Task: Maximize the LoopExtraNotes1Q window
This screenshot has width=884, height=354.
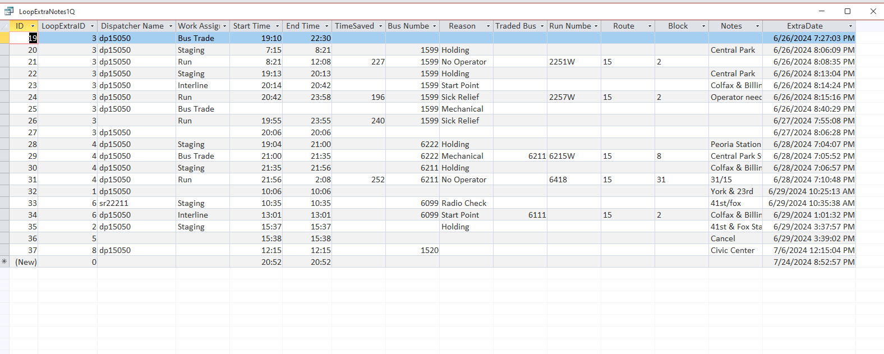Action: click(848, 11)
